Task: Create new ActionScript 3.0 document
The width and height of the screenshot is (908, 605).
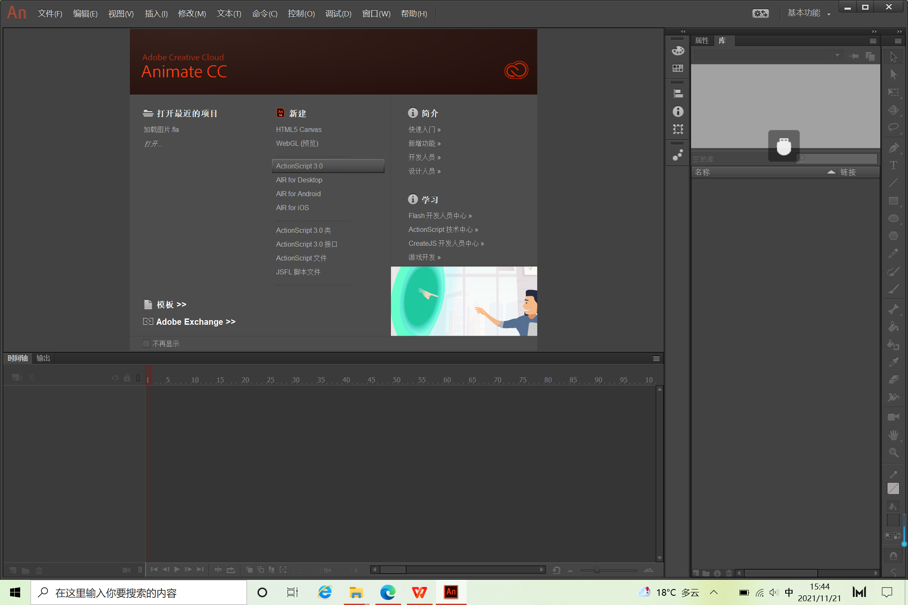Action: pyautogui.click(x=299, y=166)
